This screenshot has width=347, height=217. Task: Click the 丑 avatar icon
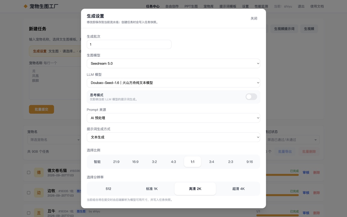pyautogui.click(x=39, y=213)
